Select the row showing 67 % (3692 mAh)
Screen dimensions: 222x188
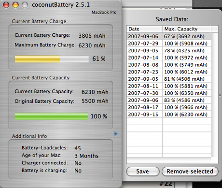[169, 36]
